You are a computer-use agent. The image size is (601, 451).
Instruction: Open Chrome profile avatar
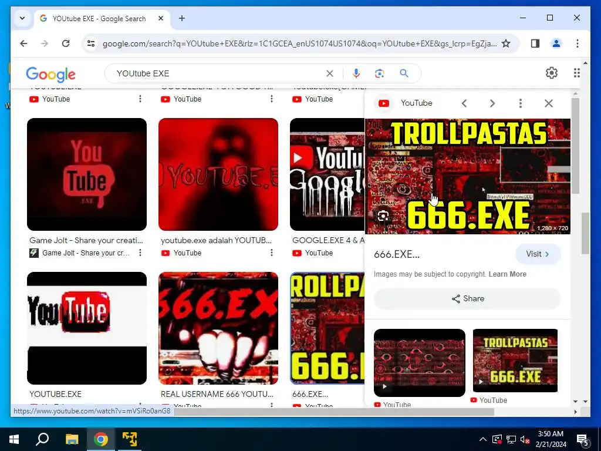point(556,43)
